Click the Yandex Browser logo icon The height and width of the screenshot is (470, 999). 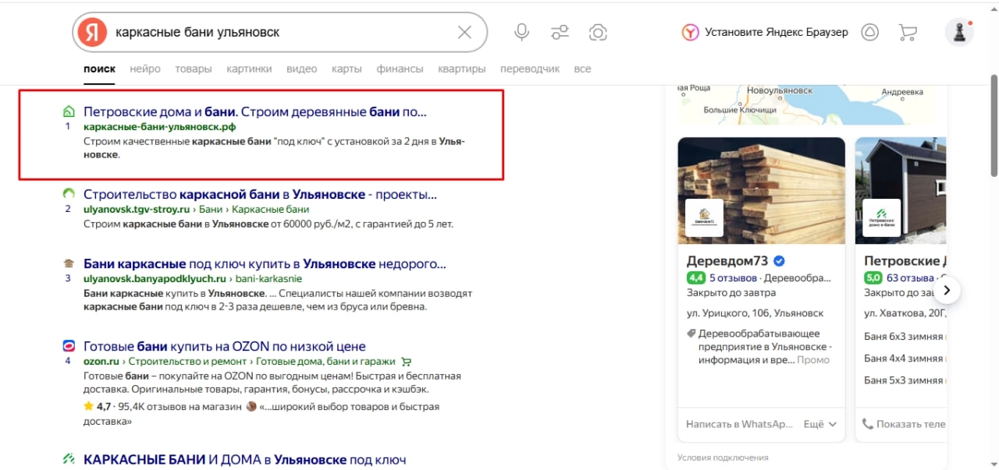[690, 32]
